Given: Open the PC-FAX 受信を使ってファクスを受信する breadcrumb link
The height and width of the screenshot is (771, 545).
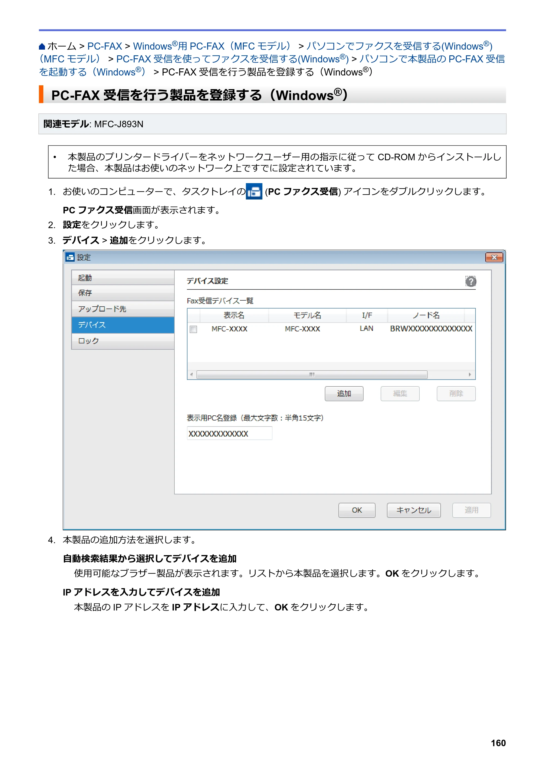Looking at the screenshot, I should coord(232,59).
